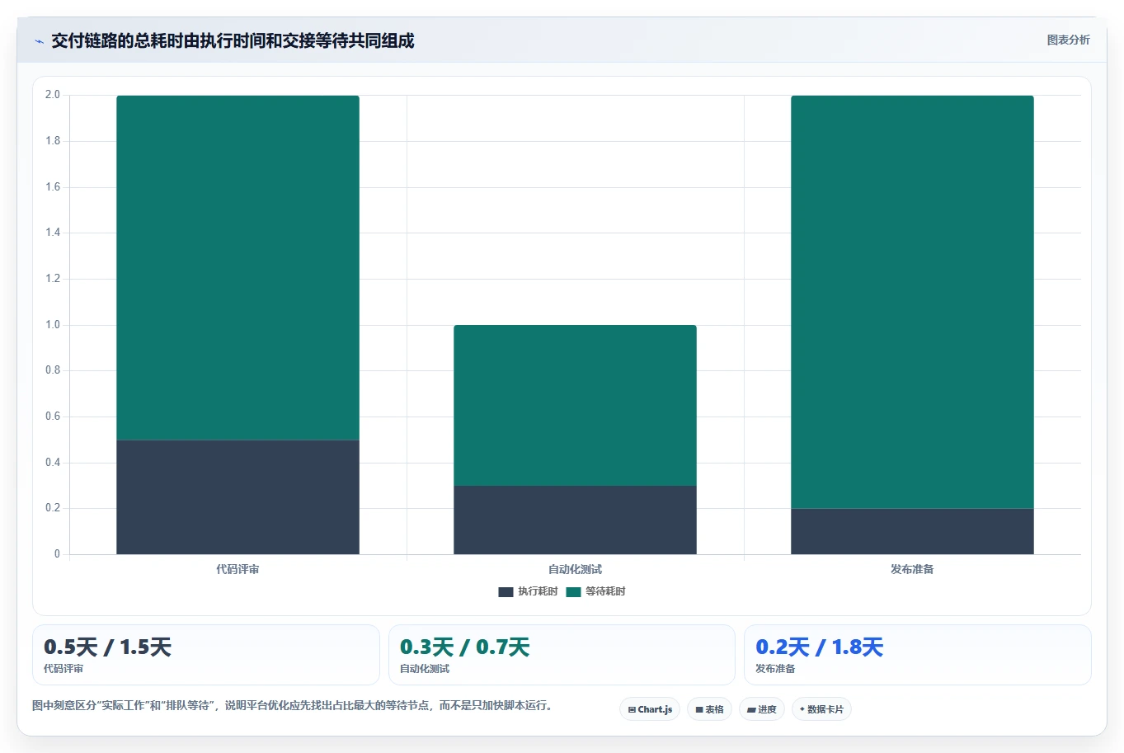The height and width of the screenshot is (753, 1124).
Task: Click the chart title 交付链路的总耗时
Action: (233, 40)
